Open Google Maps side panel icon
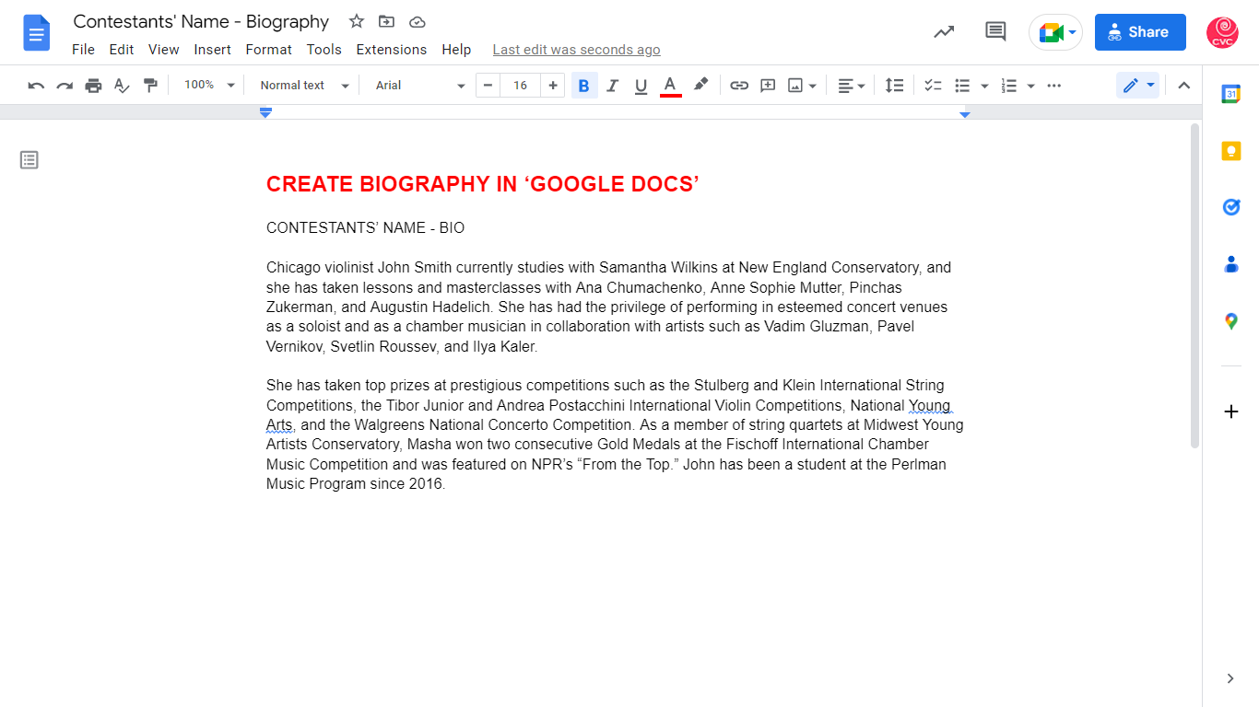 point(1230,321)
